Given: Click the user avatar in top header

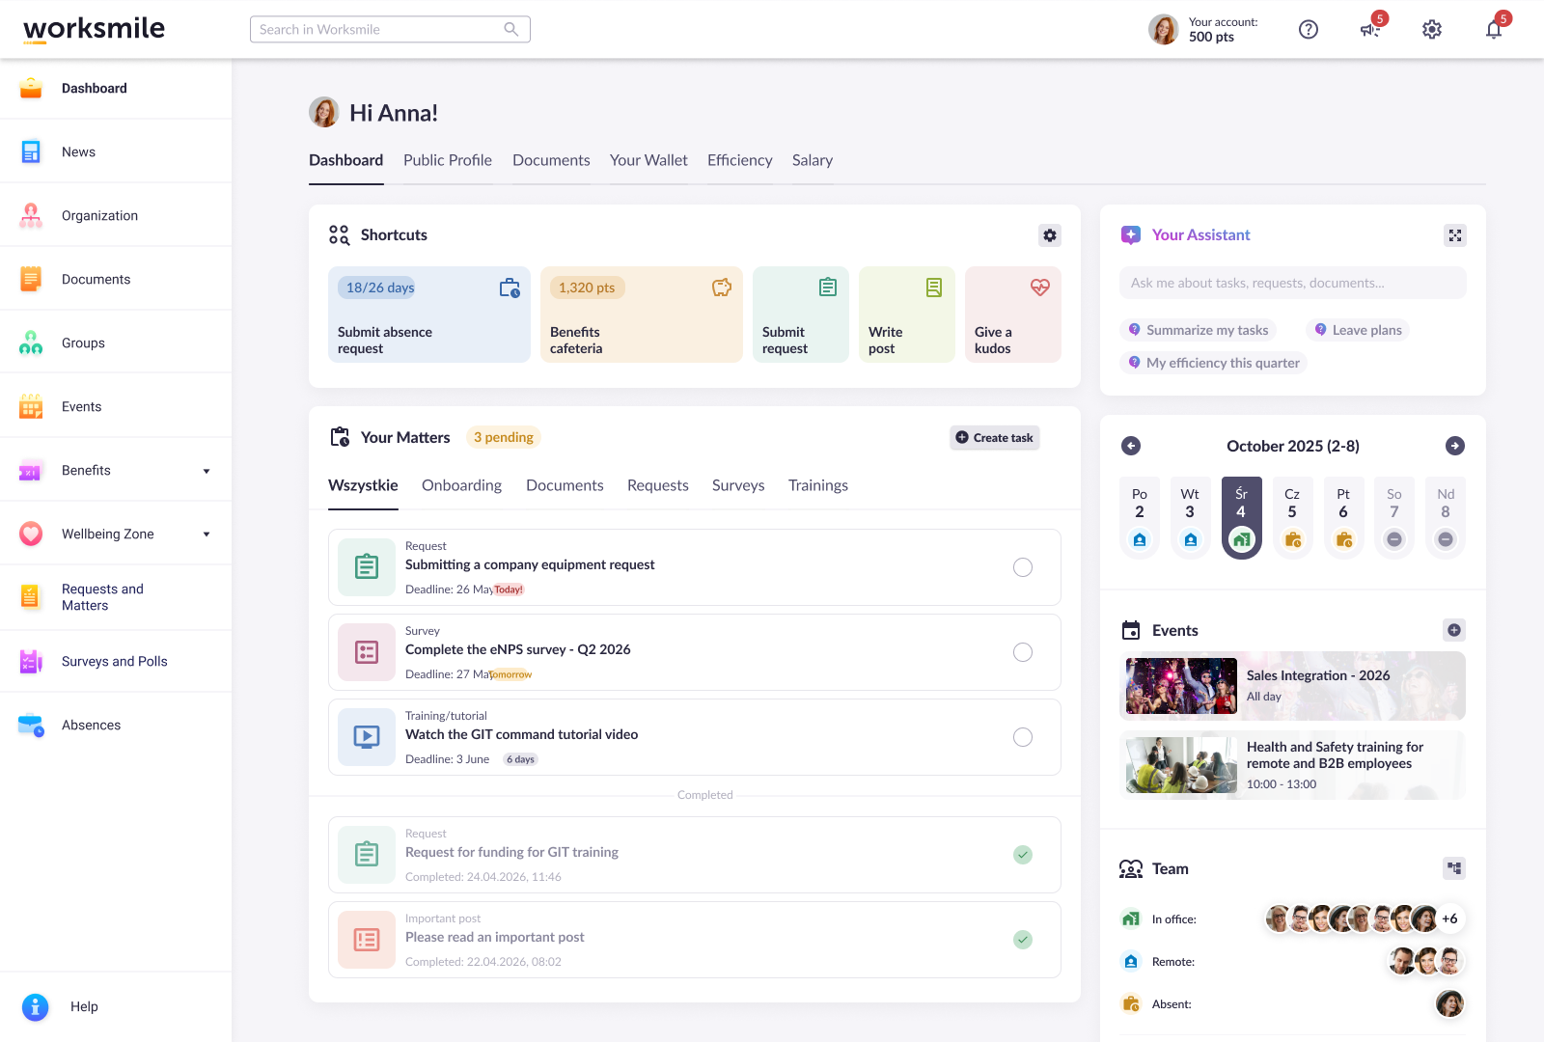Looking at the screenshot, I should (x=1164, y=29).
